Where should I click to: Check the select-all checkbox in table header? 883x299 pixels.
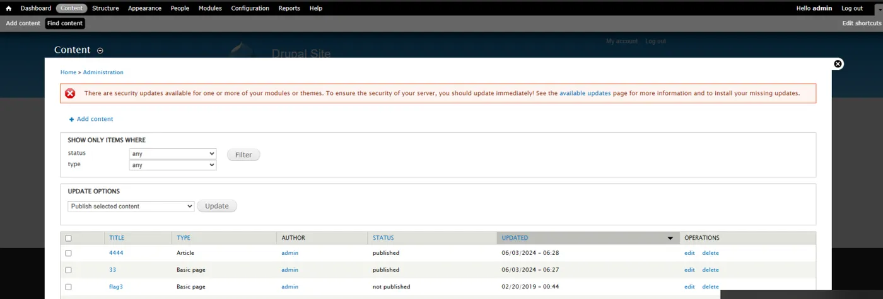tap(68, 238)
